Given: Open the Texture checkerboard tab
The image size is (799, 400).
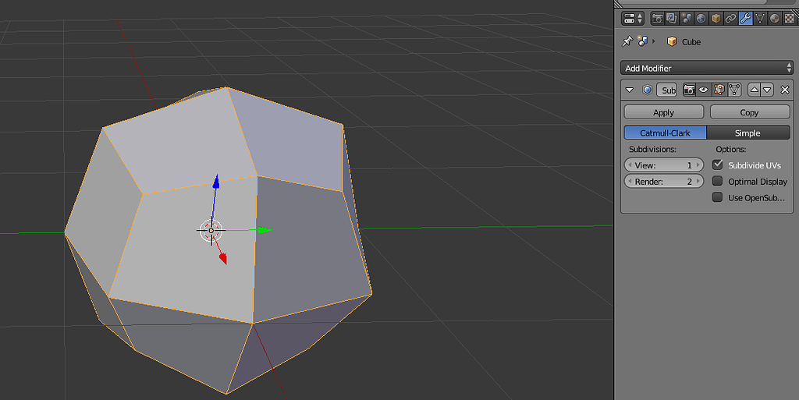Looking at the screenshot, I should coord(790,19).
